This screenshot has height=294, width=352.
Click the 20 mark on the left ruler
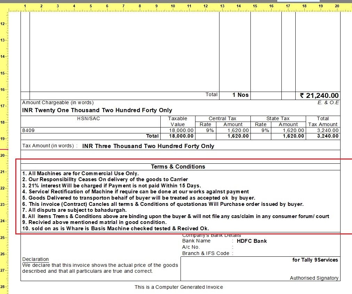click(2, 155)
